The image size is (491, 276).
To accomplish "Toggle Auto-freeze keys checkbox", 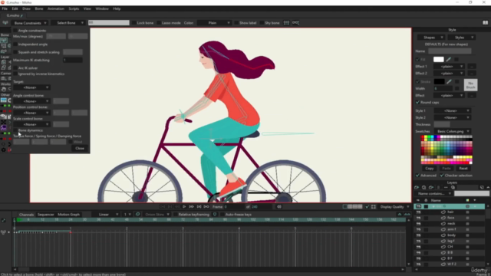I will pos(222,215).
